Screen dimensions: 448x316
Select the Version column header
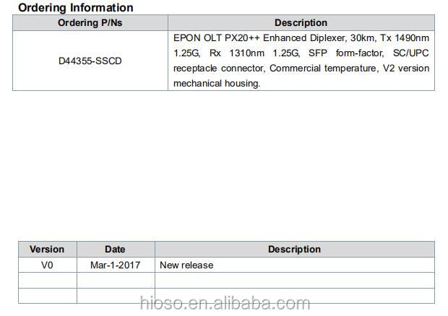[47, 249]
